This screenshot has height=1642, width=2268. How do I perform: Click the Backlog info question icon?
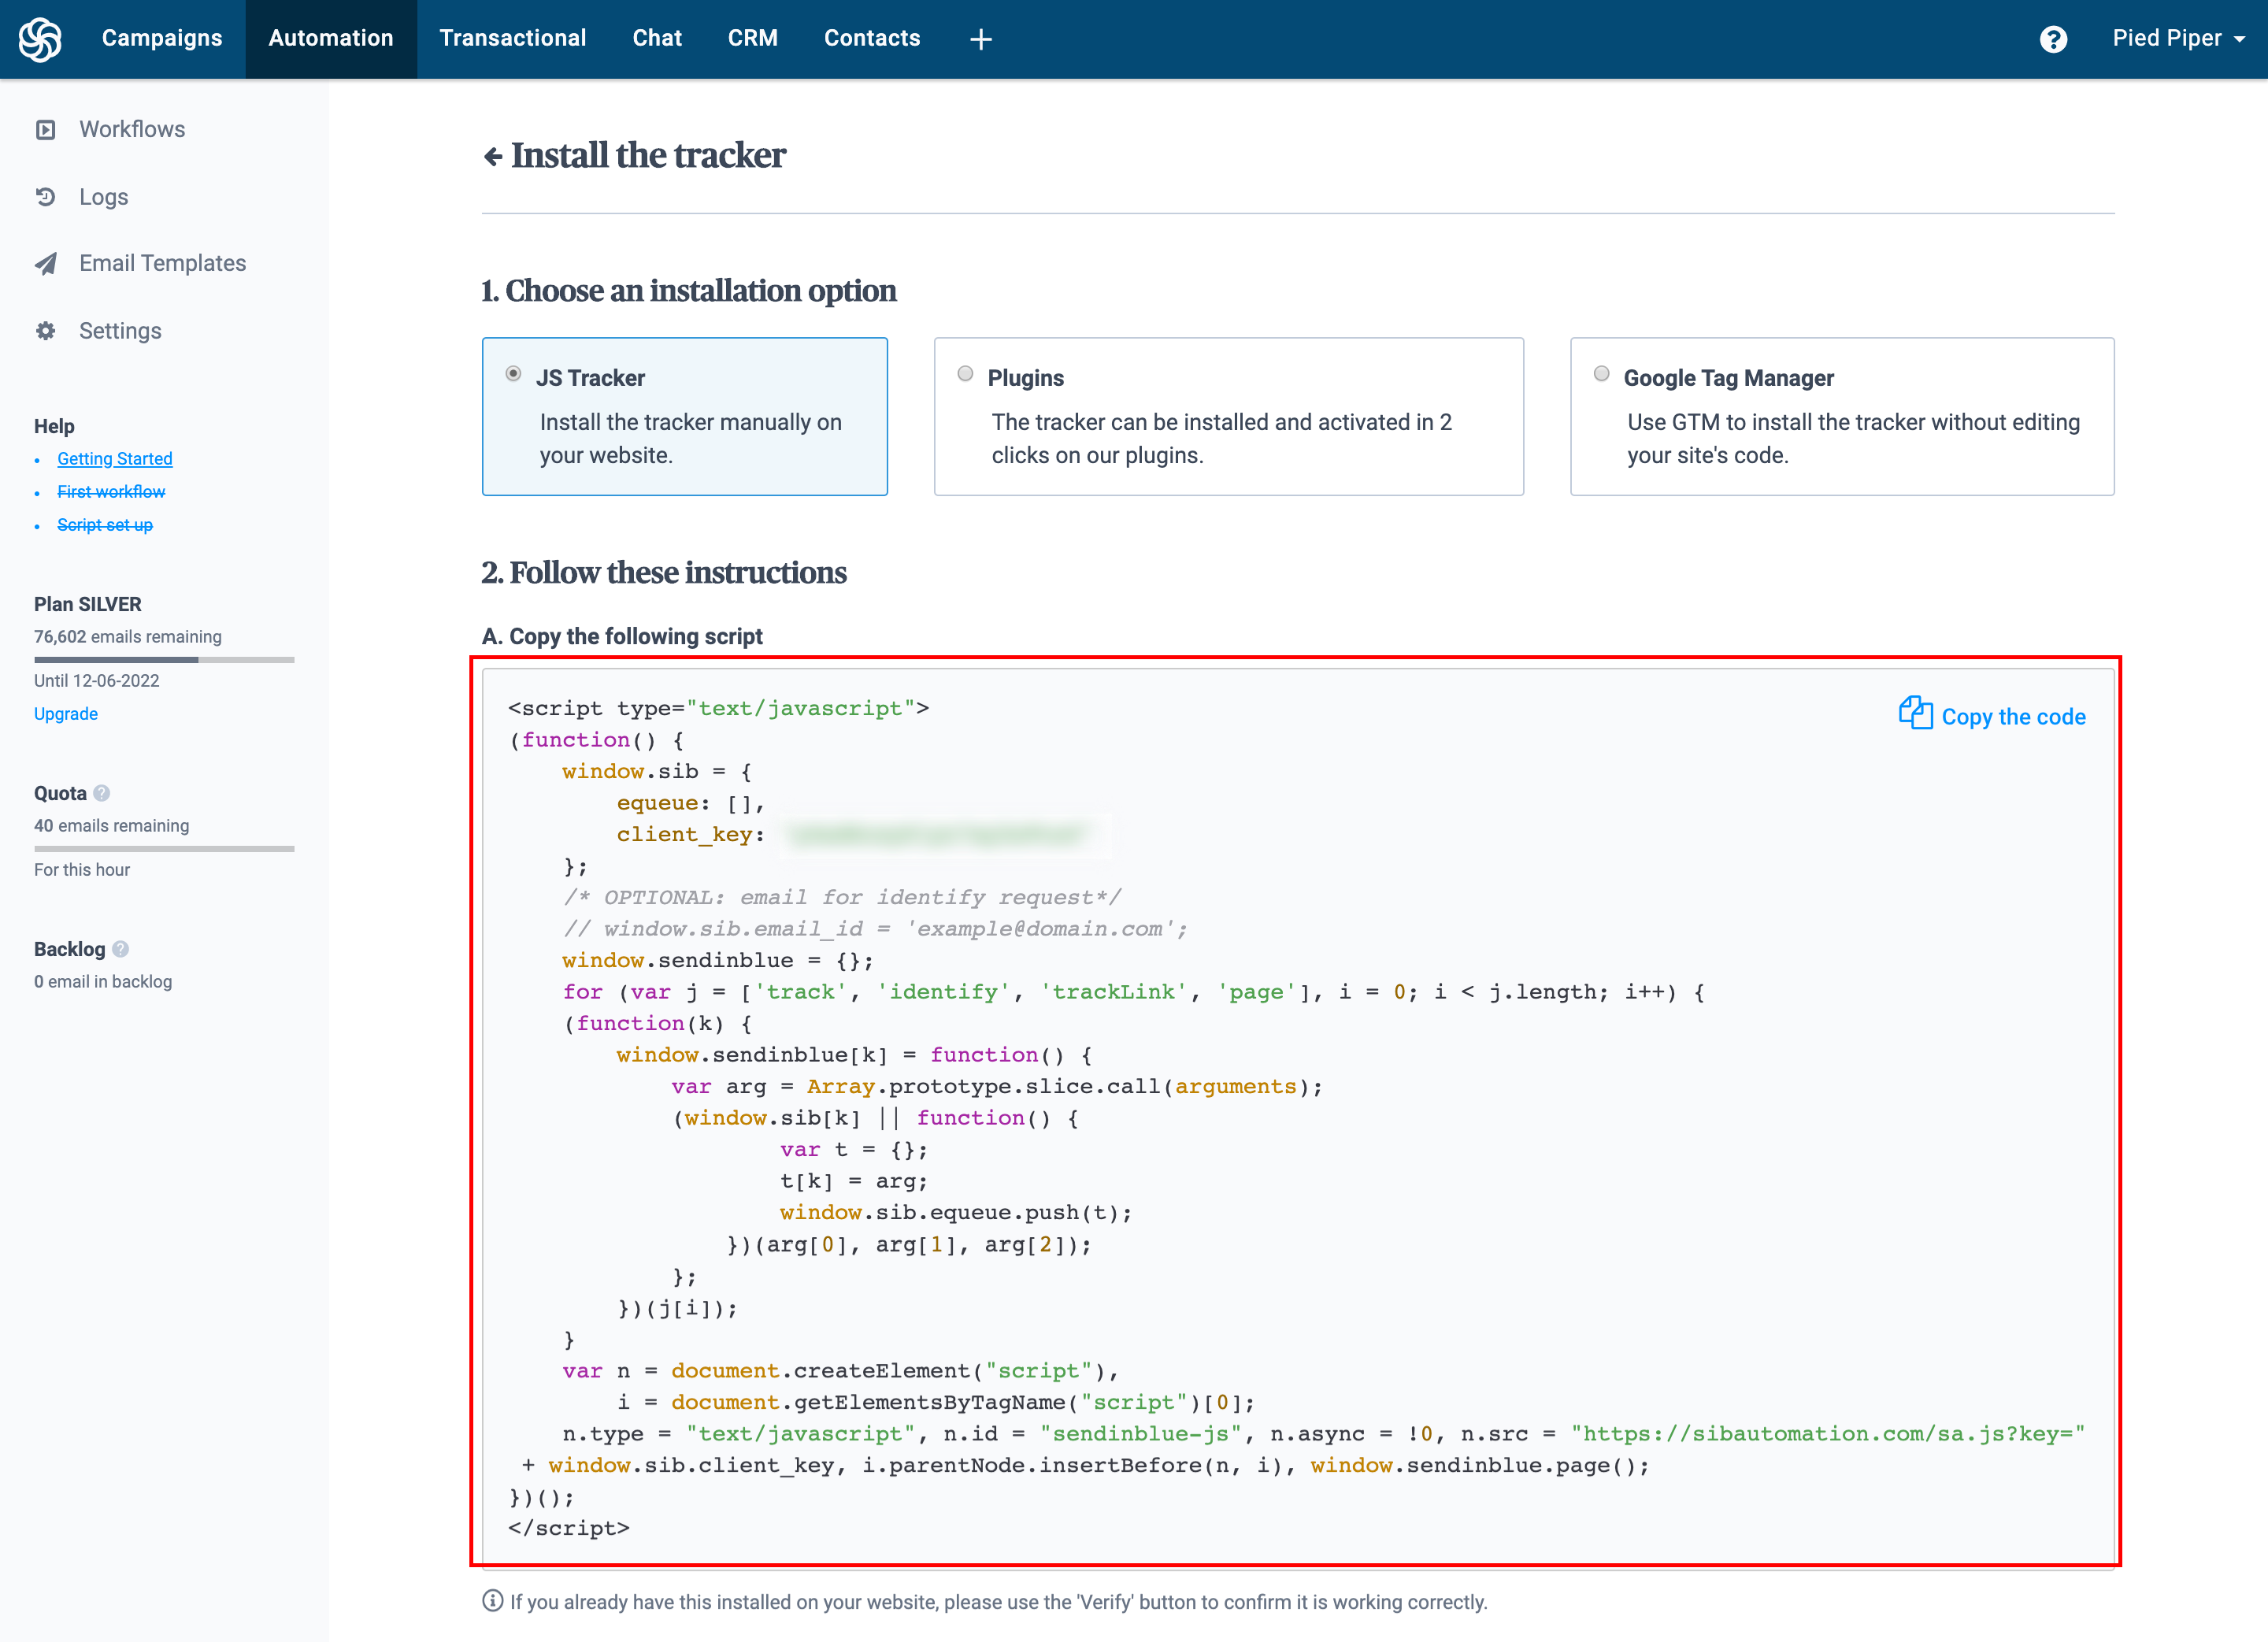(120, 949)
